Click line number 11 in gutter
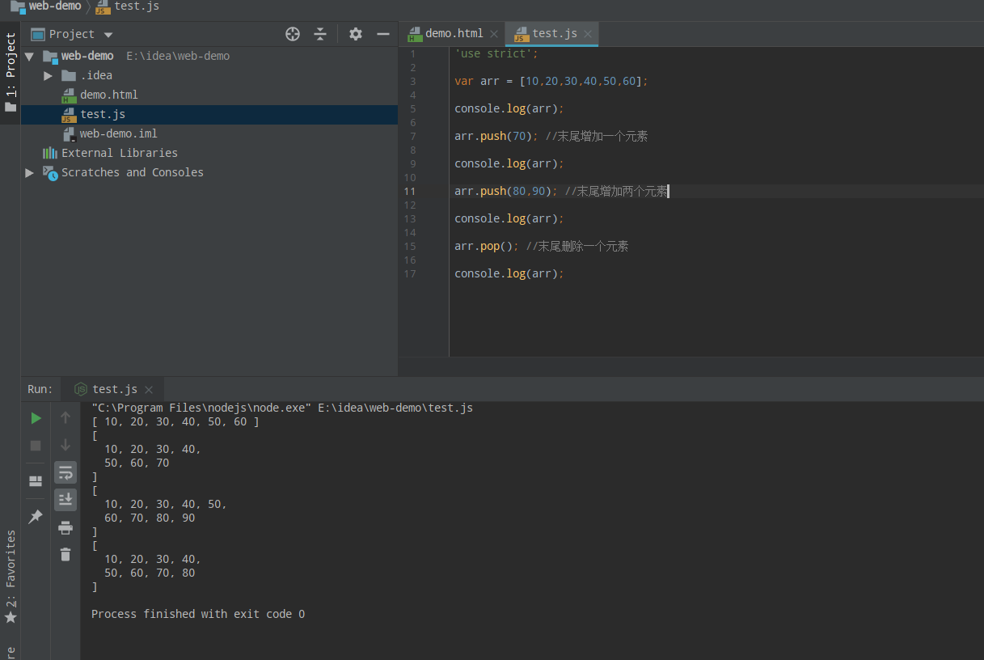 [409, 192]
